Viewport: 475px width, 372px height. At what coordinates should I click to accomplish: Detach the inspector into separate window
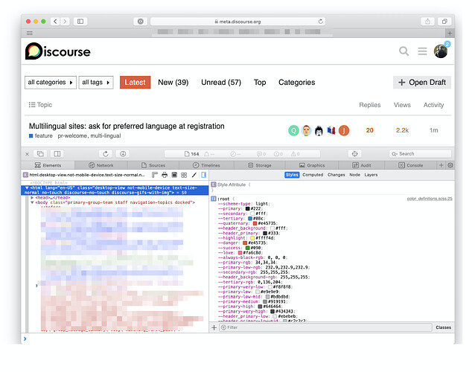tap(40, 154)
